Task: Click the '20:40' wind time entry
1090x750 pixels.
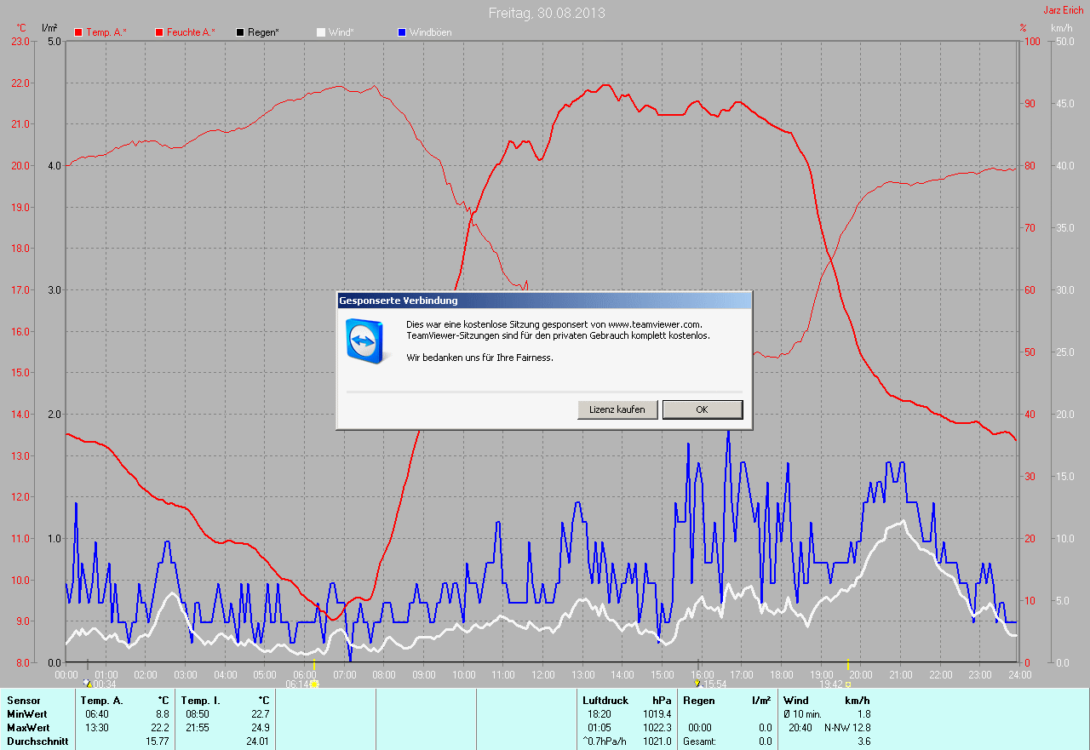Action: 800,728
